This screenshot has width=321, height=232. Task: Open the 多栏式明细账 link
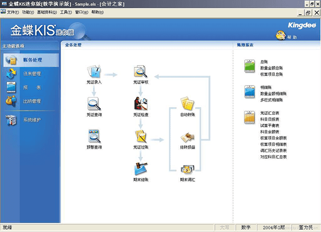pos(271,100)
